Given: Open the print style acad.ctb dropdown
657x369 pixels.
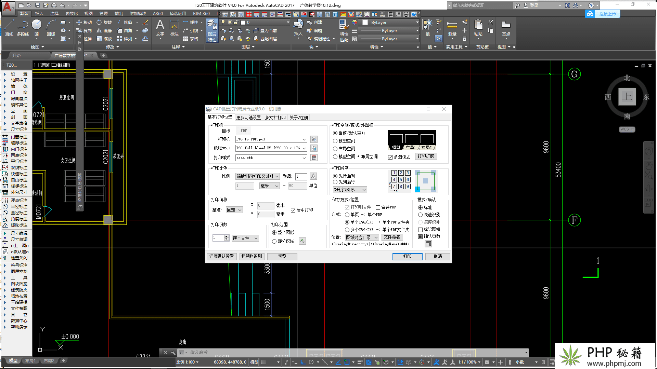Looking at the screenshot, I should (x=271, y=158).
